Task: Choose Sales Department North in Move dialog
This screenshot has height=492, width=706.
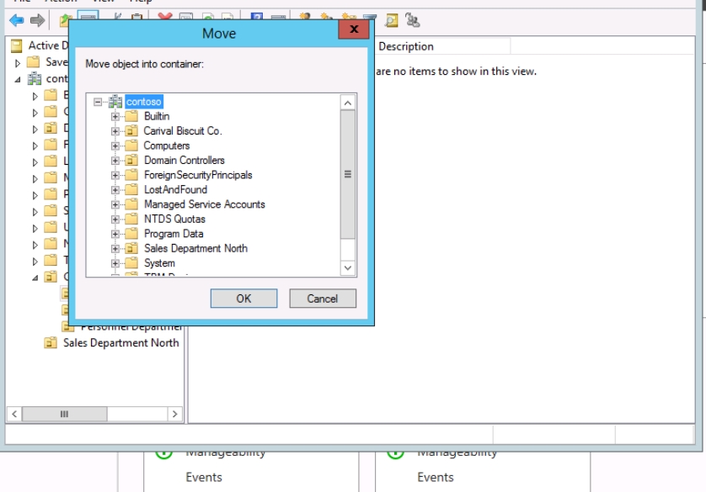Action: [x=195, y=249]
